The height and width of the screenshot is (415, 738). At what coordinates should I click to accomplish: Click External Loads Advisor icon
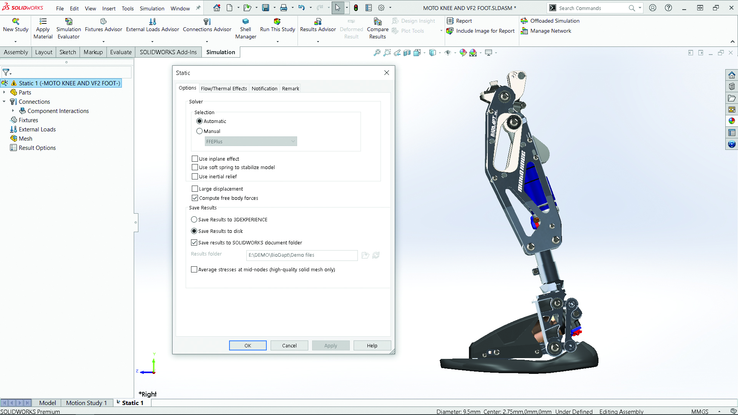click(153, 22)
